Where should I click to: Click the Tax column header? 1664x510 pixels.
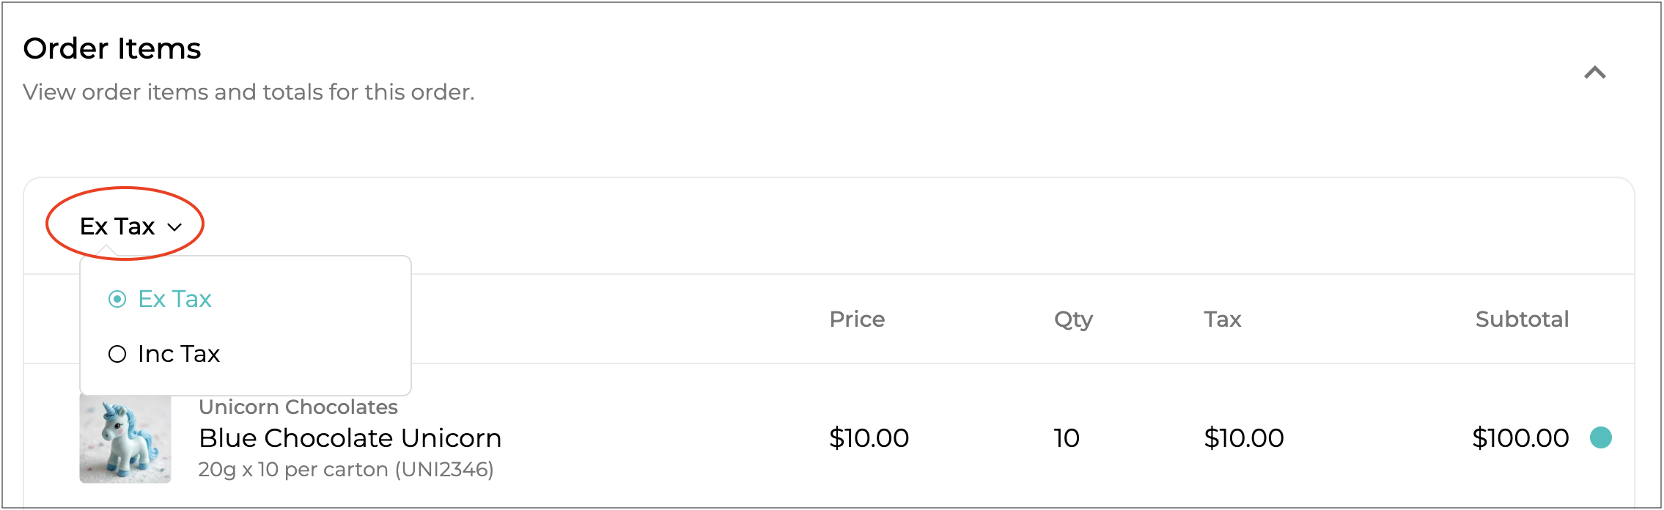(x=1222, y=319)
